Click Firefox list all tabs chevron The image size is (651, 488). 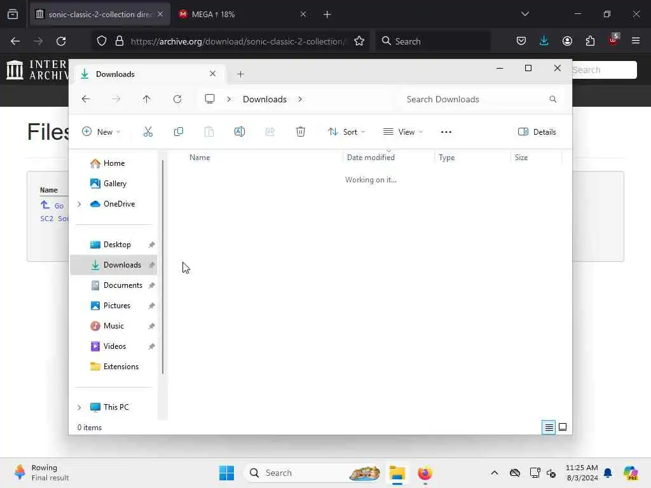(x=525, y=14)
